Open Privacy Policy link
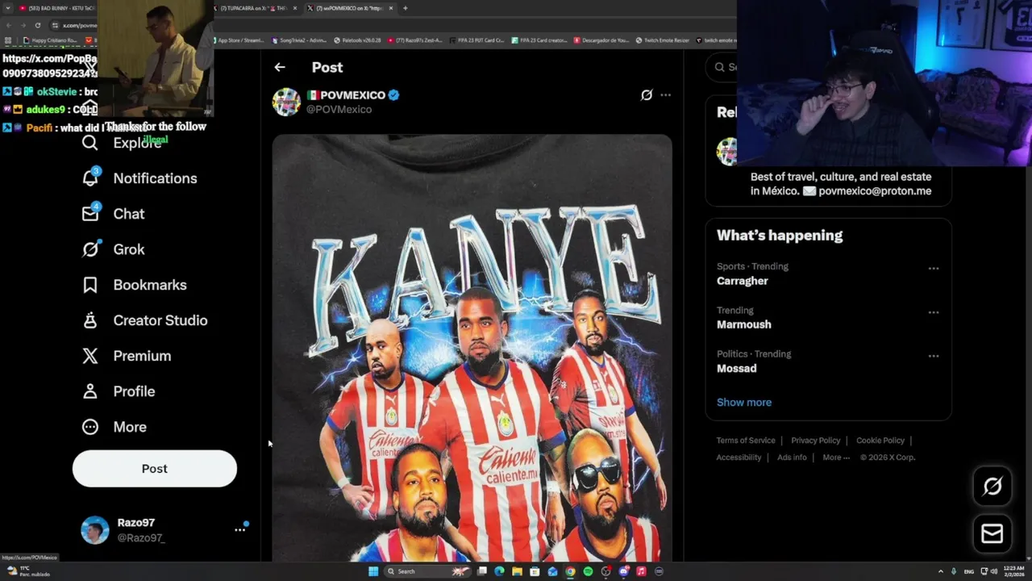Screen dimensions: 1032x581 (x=816, y=441)
